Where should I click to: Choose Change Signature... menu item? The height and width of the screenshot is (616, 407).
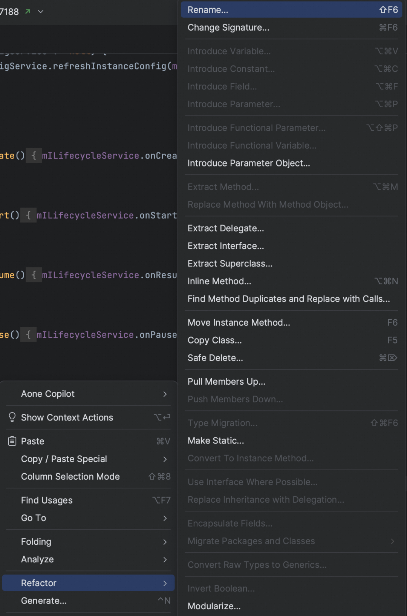click(291, 28)
